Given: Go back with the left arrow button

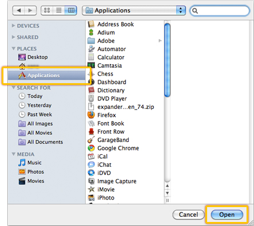Looking at the screenshot, I should click(18, 10).
